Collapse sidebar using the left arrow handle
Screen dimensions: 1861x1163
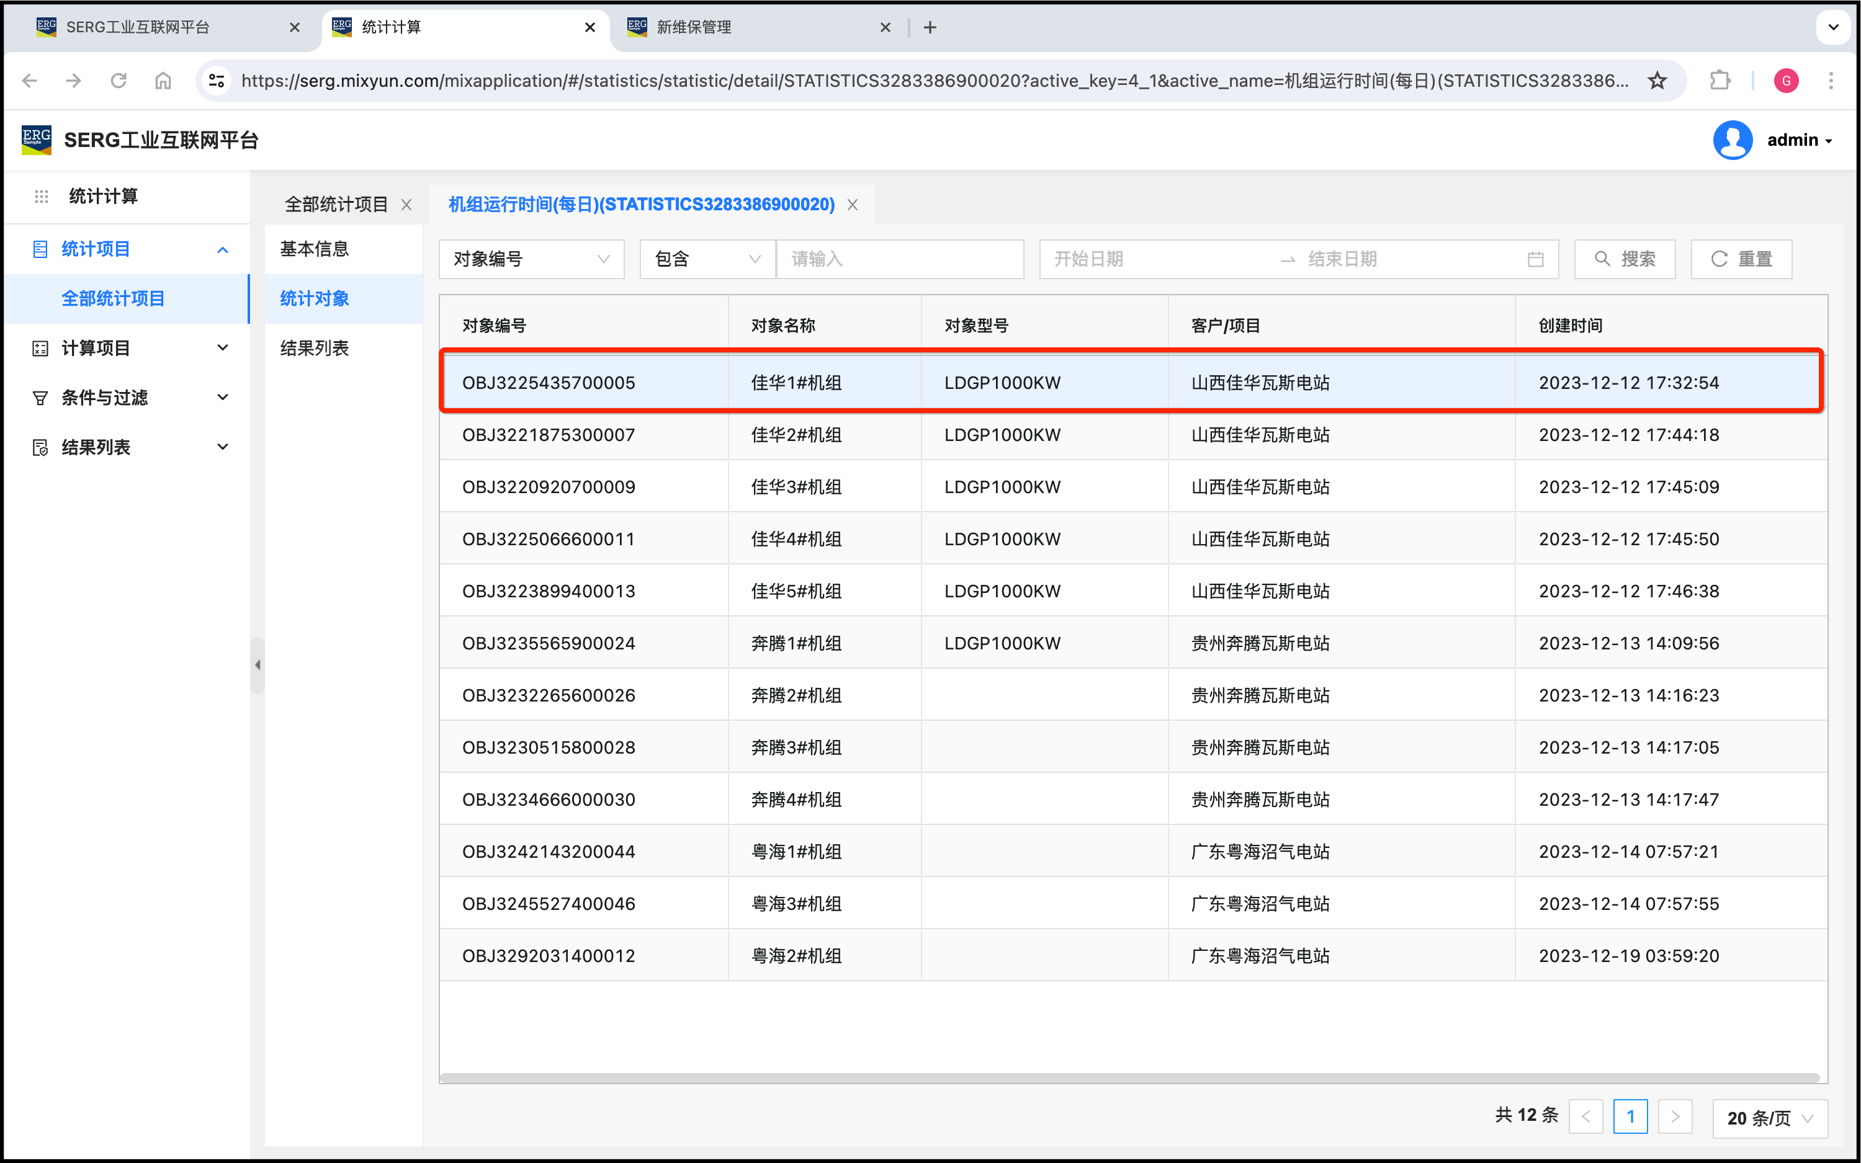coord(258,664)
